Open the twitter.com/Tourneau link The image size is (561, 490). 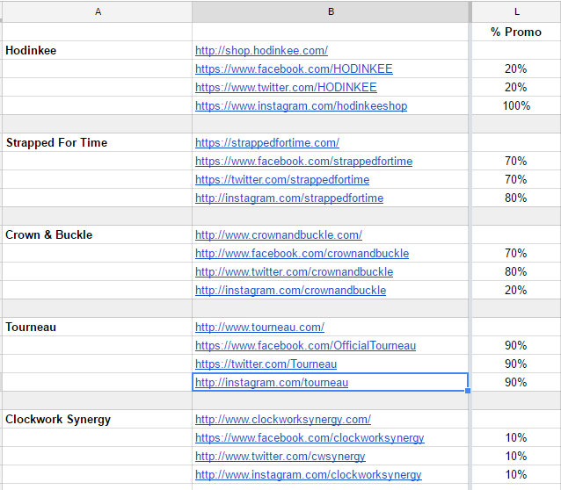coord(266,364)
